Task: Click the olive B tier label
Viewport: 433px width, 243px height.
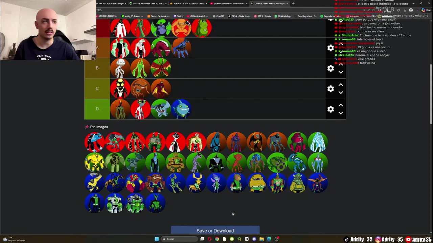Action: click(97, 68)
